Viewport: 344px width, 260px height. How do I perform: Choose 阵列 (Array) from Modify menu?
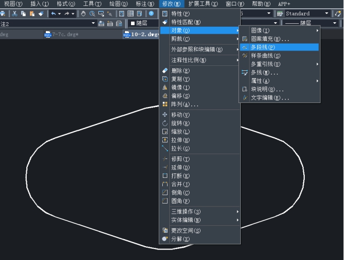[184, 104]
